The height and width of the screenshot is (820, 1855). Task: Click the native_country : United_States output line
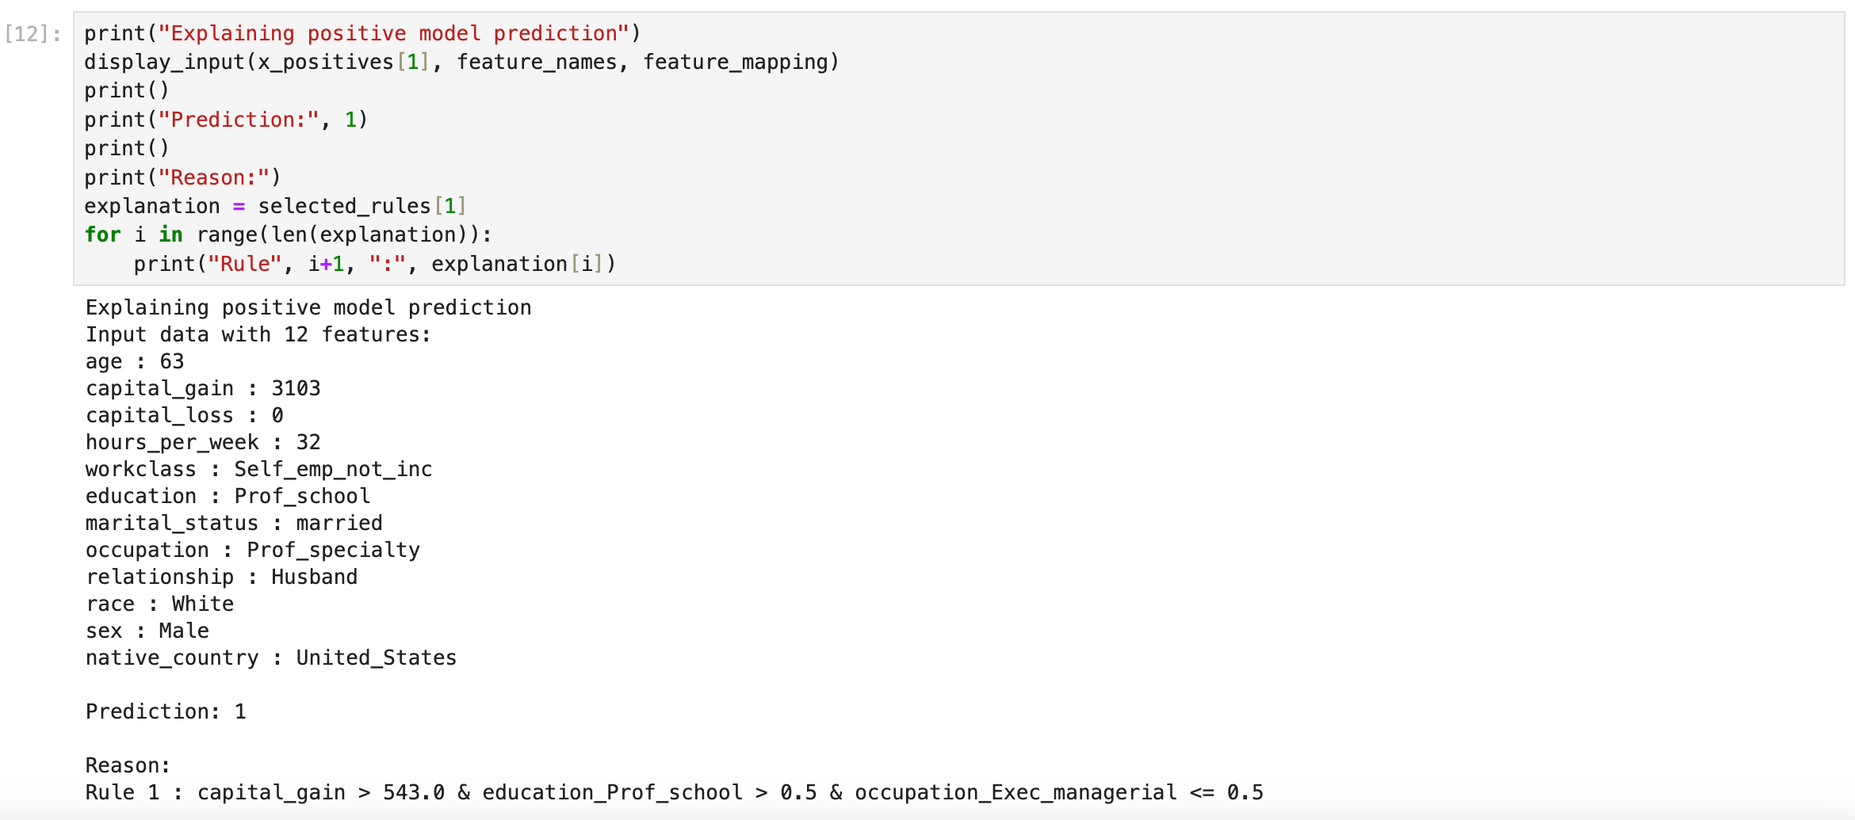pos(270,658)
